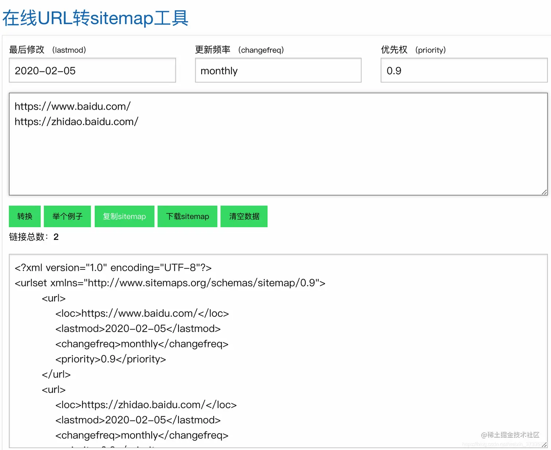Click the xml version declaration line
Screen dimensions: 551x450
coord(113,268)
